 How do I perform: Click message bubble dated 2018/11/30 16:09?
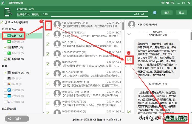click(157, 59)
